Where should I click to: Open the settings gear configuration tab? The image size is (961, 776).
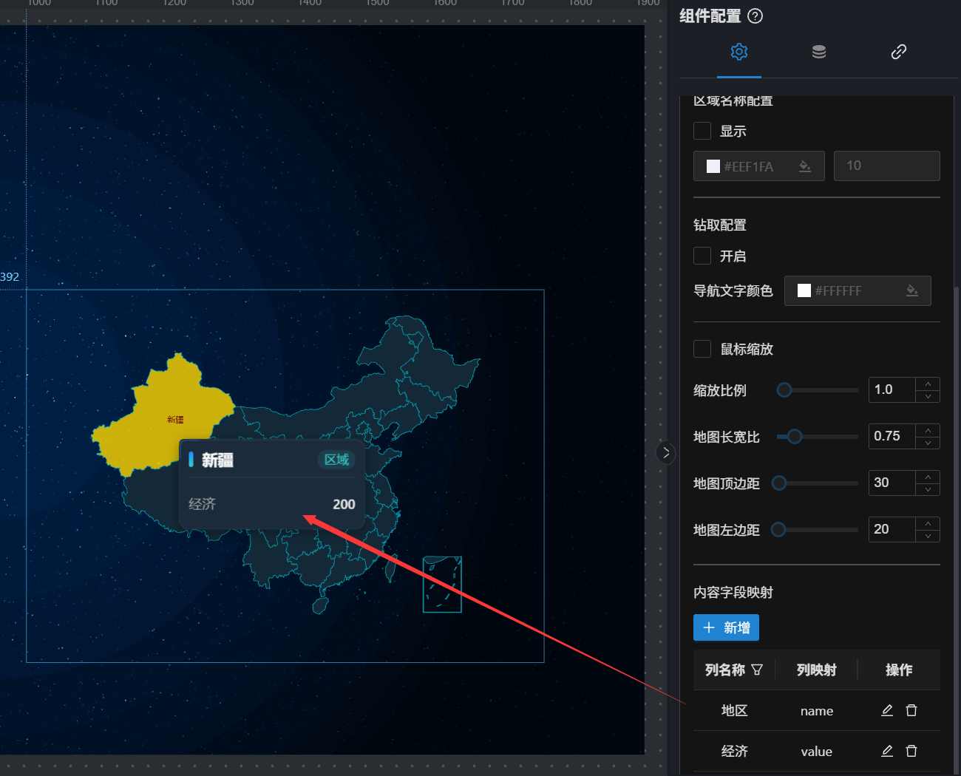(738, 52)
